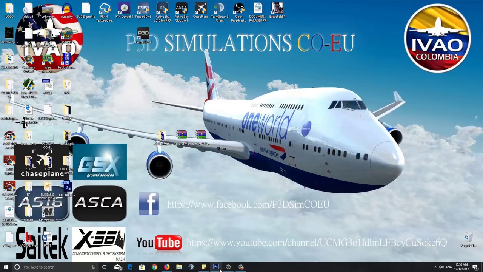The width and height of the screenshot is (483, 272).
Task: Click the Cortana microphone icon
Action: 93,267
